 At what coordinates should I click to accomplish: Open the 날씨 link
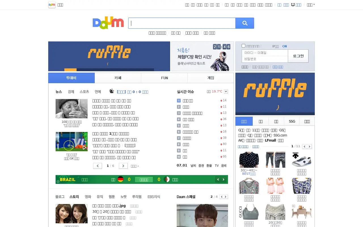(193, 165)
